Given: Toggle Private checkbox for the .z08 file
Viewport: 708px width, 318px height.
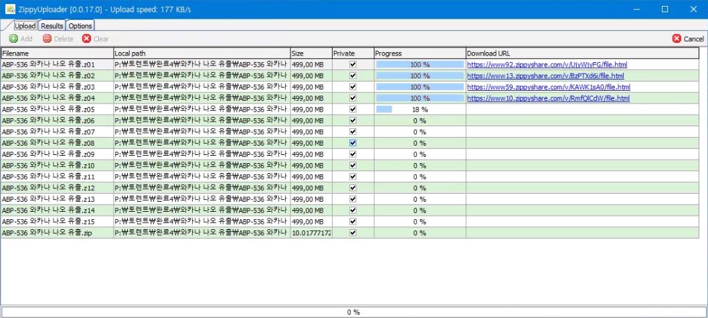Looking at the screenshot, I should (x=353, y=143).
